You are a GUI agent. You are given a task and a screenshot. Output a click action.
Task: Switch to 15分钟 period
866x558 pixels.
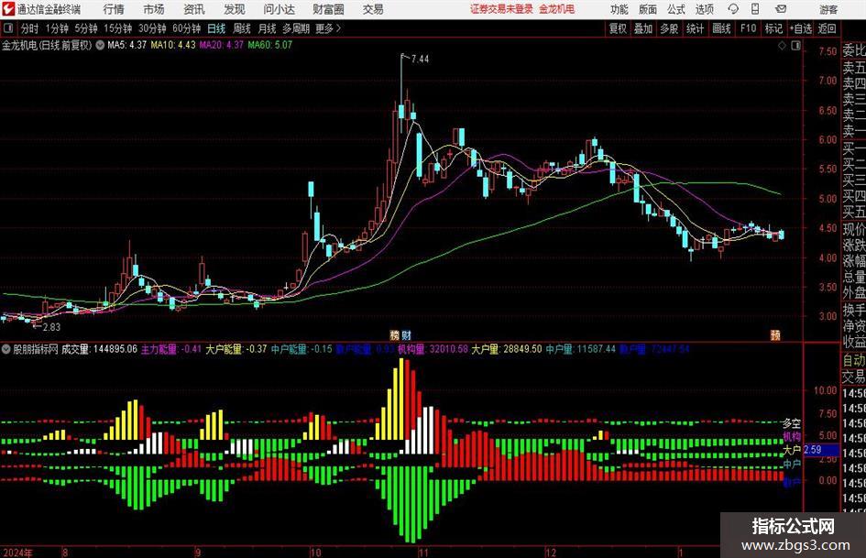coord(118,28)
